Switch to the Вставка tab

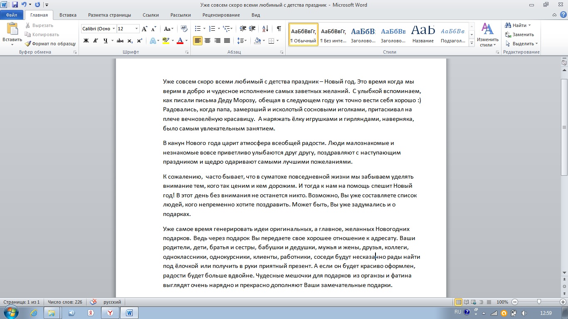pyautogui.click(x=68, y=15)
